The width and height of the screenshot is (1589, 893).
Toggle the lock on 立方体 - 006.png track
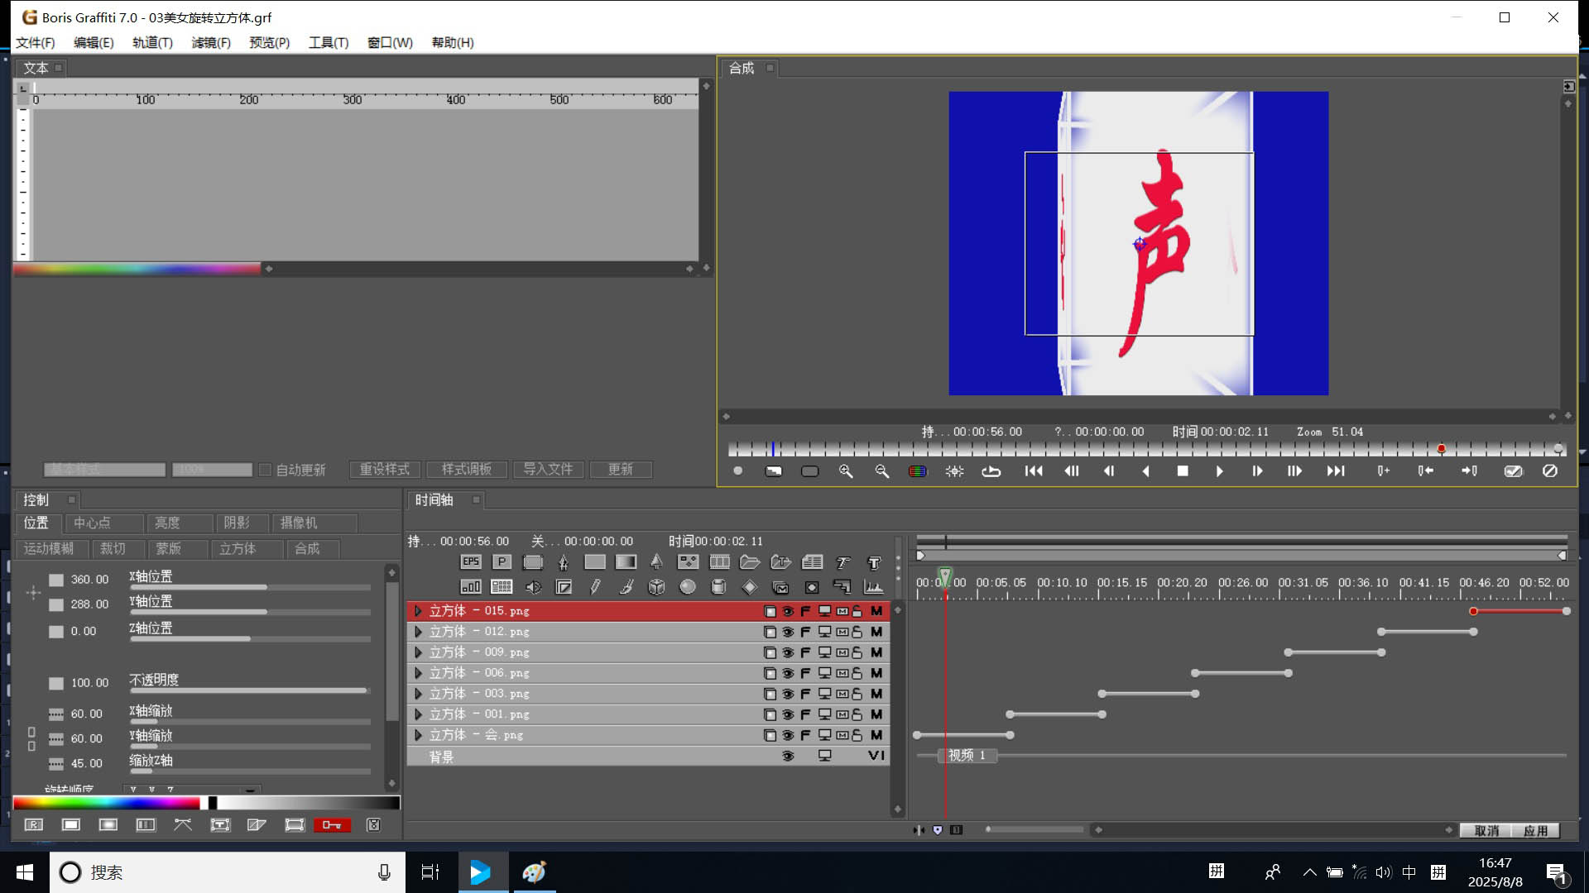(x=857, y=673)
